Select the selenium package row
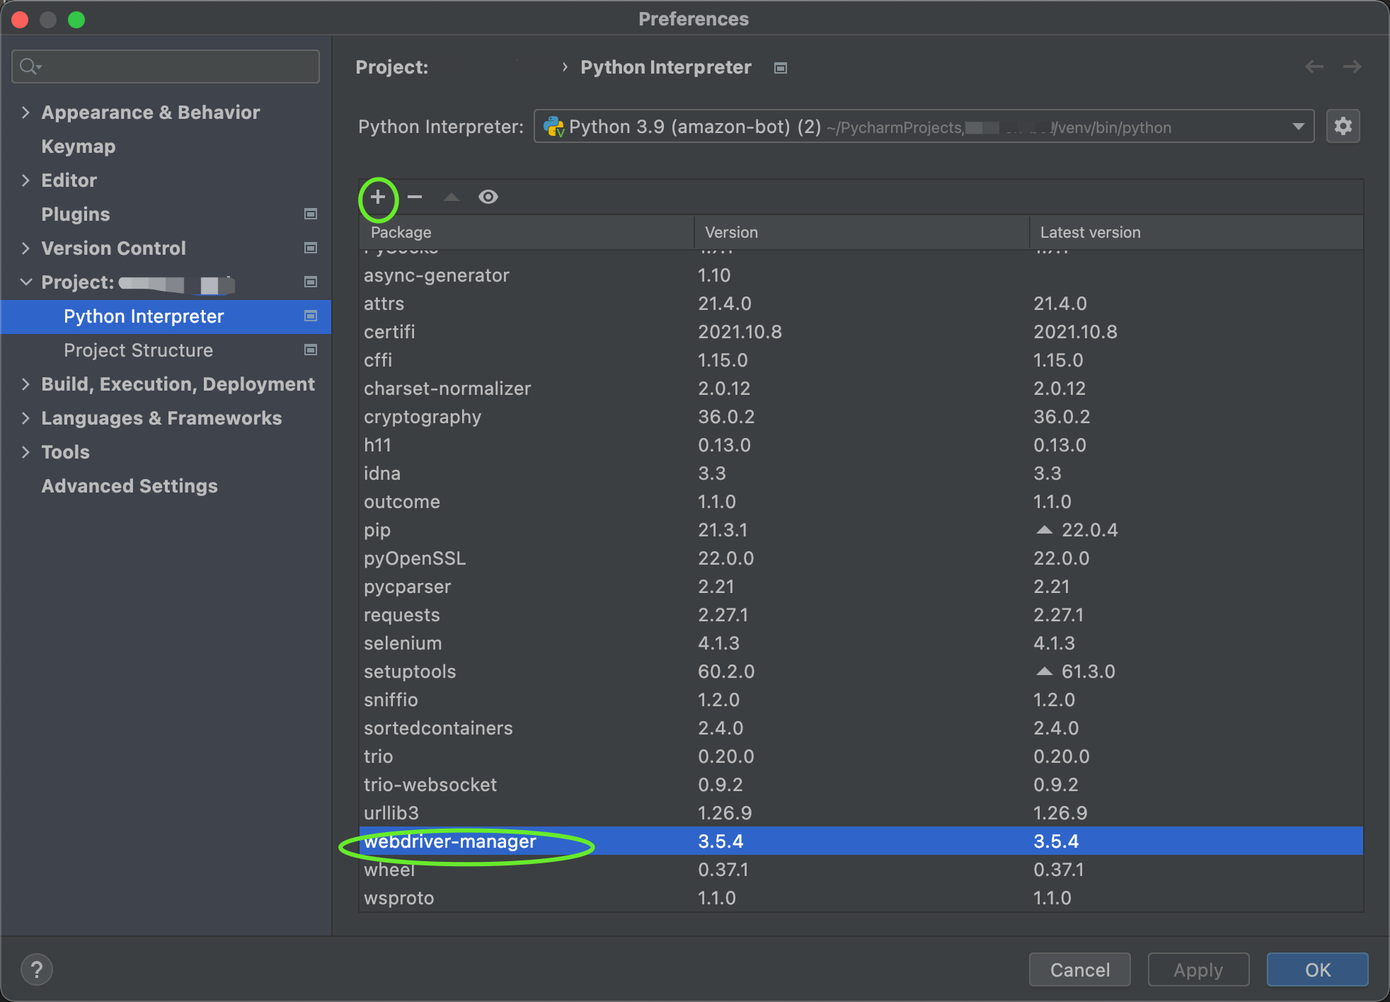 (403, 643)
